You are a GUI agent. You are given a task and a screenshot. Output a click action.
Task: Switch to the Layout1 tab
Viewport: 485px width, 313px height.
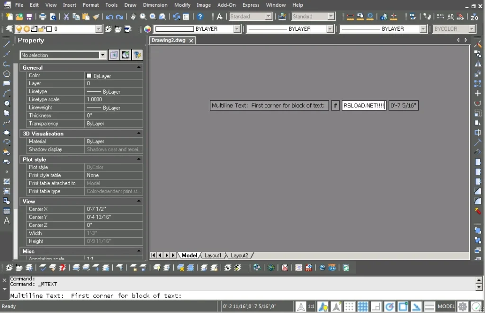point(213,256)
